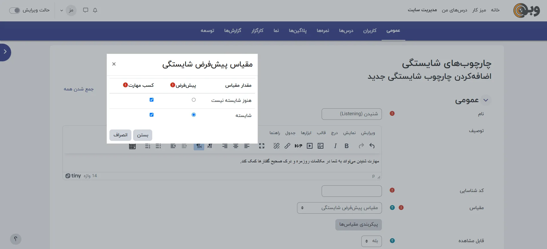
Task: Select default radio for «هنوز شایسته نیست»
Action: coord(194,100)
